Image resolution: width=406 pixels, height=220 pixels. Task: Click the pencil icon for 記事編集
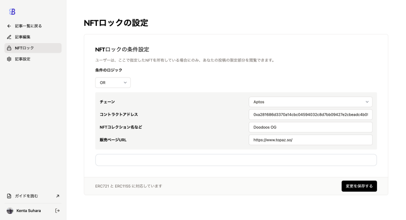(9, 37)
